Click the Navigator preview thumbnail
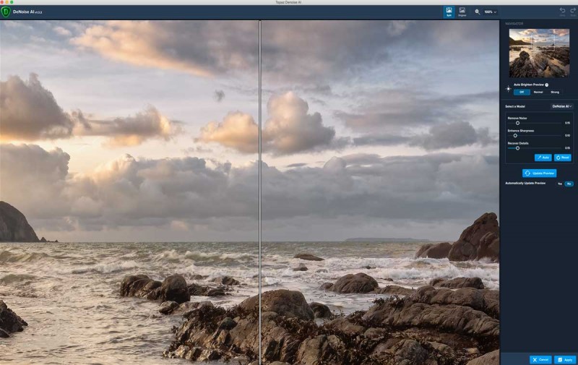Viewport: 578px width, 365px height. click(x=539, y=53)
